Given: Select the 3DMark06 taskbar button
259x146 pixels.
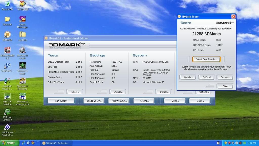Looking at the screenshot, I should point(57,143).
